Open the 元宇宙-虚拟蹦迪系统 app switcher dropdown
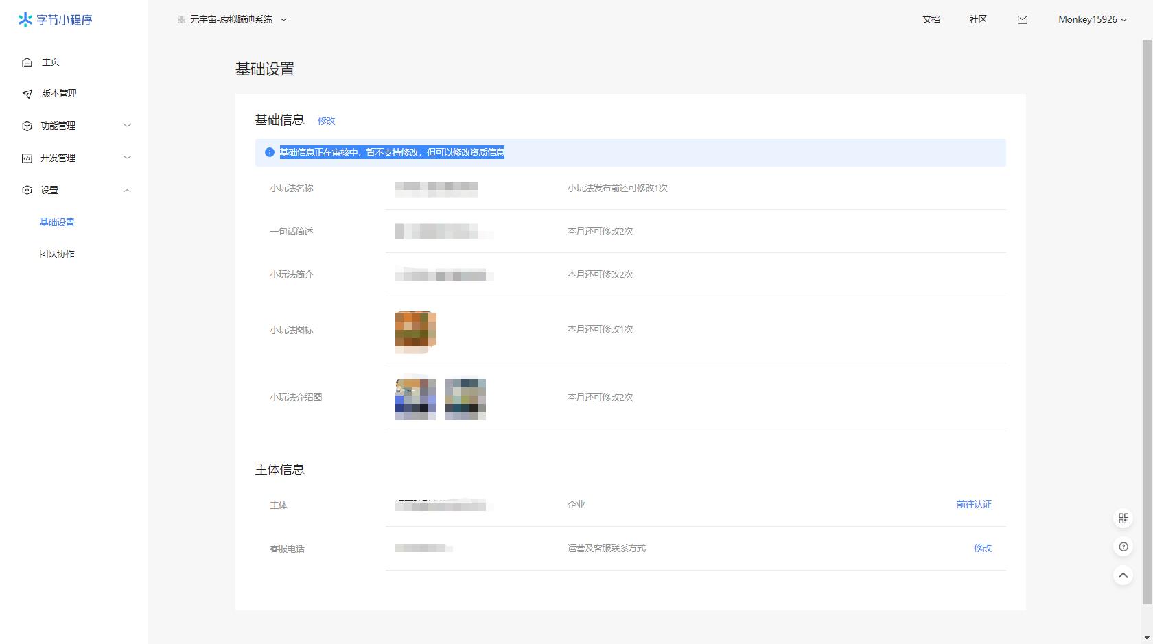This screenshot has width=1153, height=644. [232, 20]
